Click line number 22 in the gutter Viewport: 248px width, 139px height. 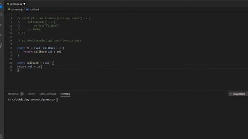tap(11, 70)
